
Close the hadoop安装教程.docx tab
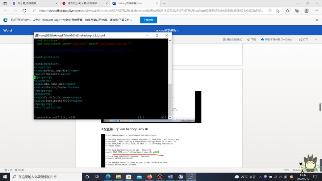click(x=157, y=4)
